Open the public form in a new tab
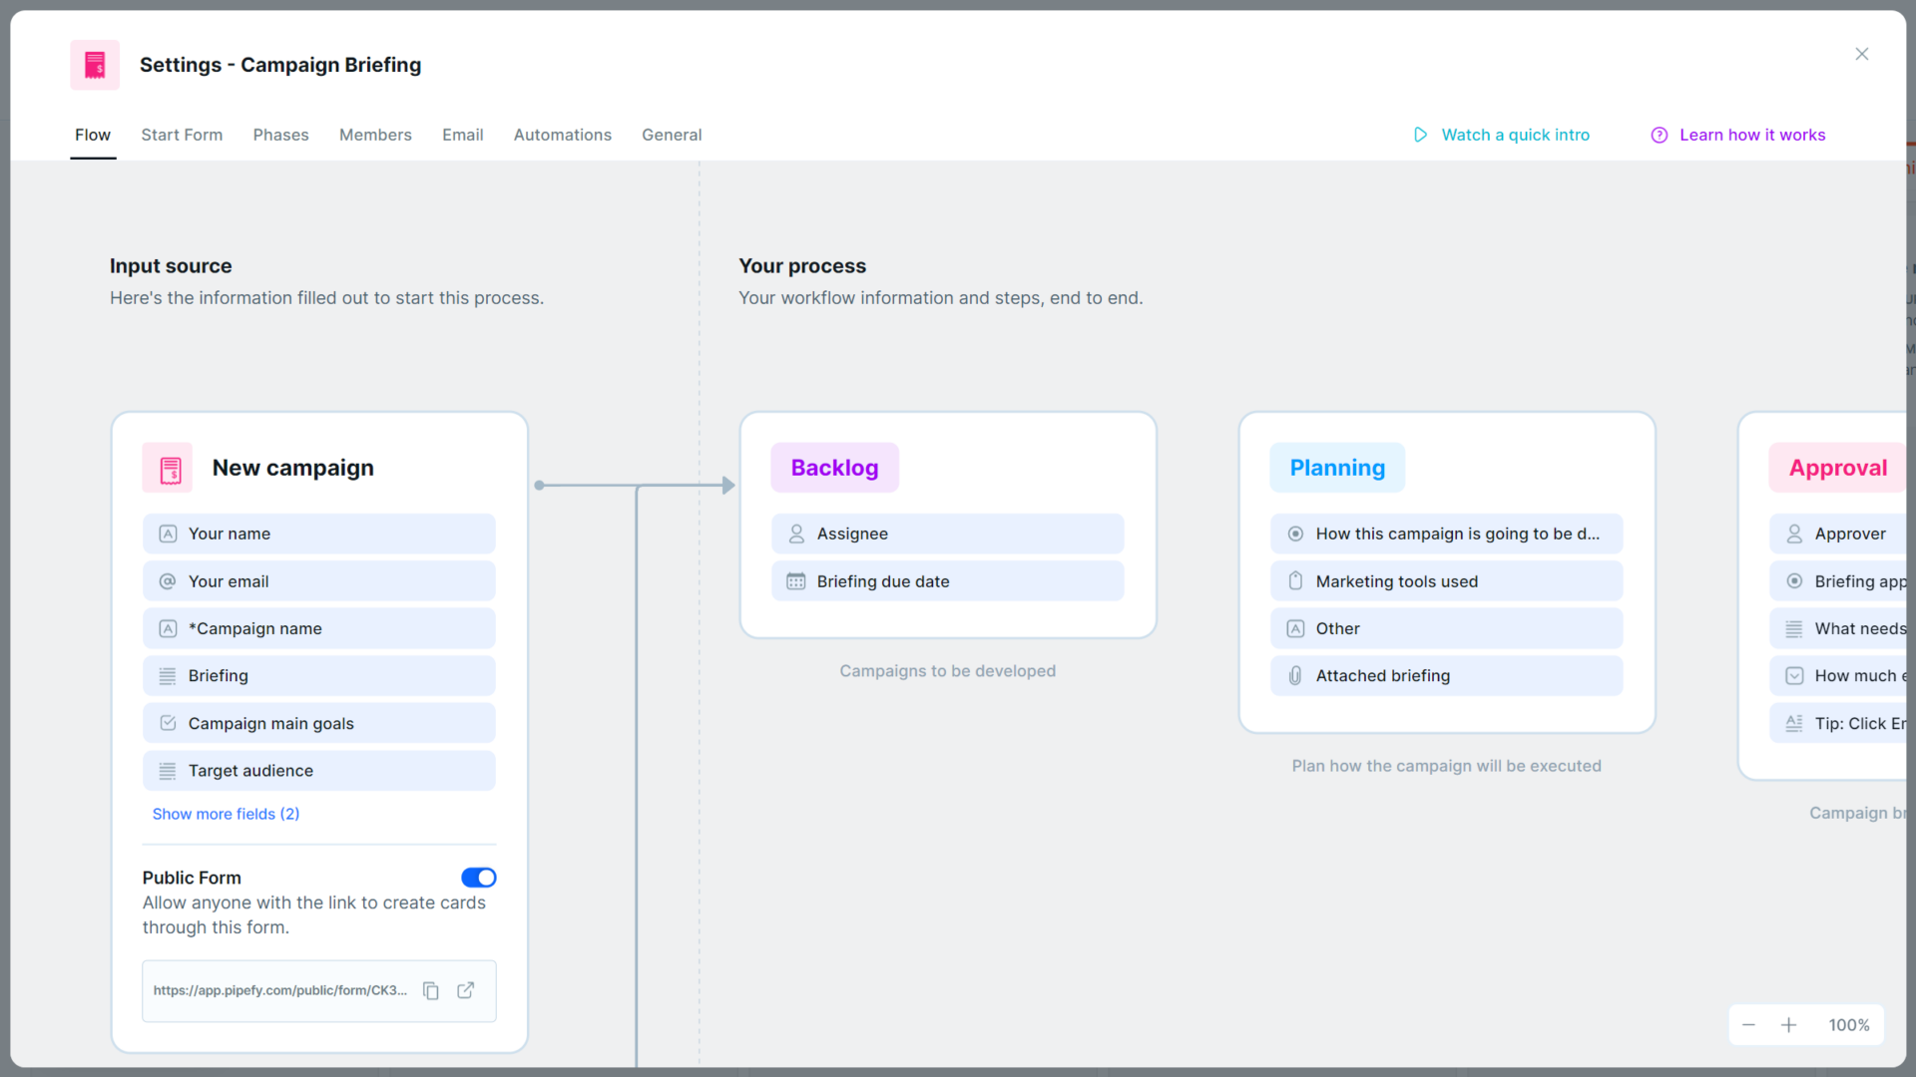Image resolution: width=1916 pixels, height=1077 pixels. coord(465,990)
